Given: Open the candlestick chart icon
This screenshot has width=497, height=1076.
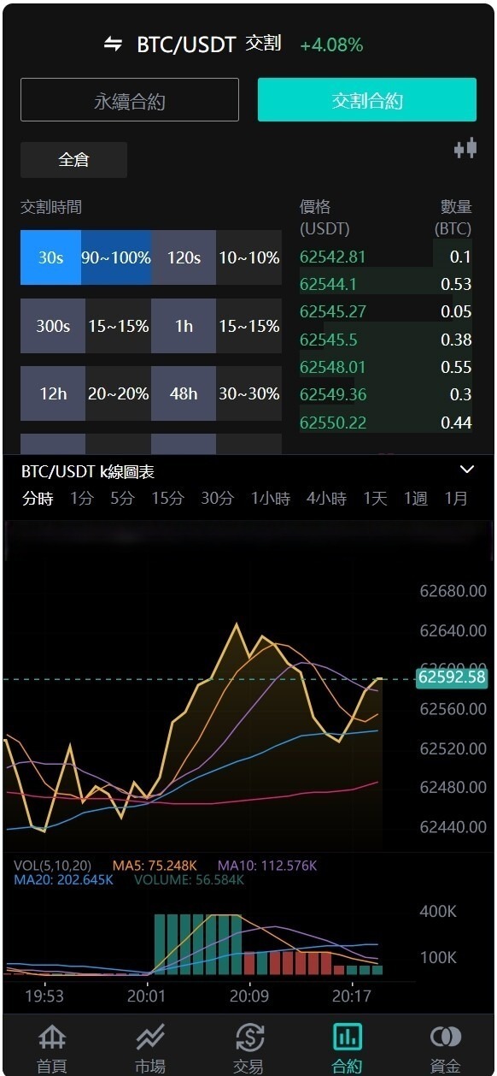Looking at the screenshot, I should (465, 149).
